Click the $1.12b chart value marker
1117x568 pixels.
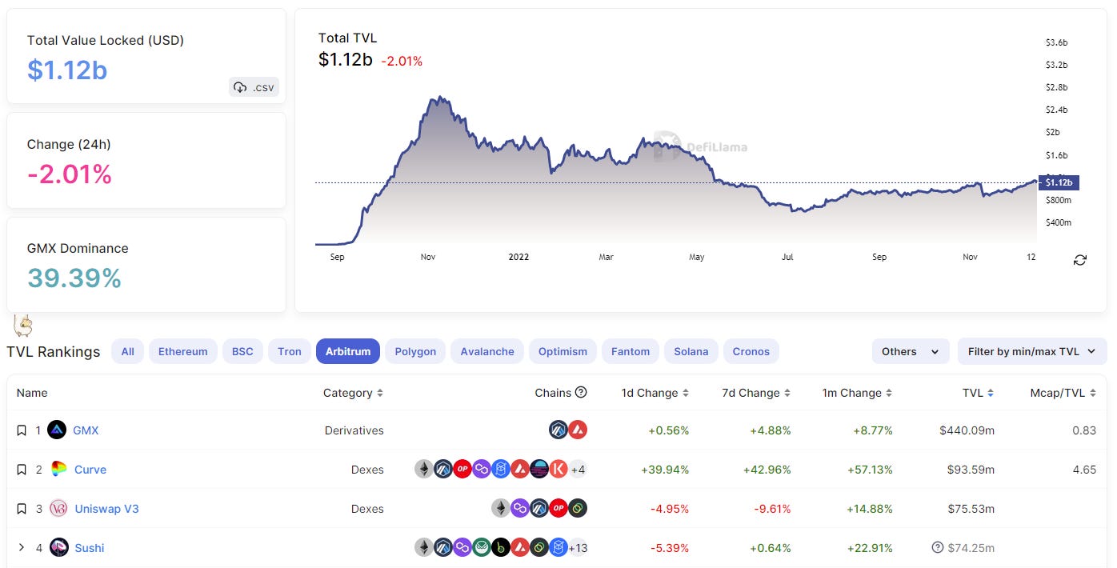(1059, 182)
